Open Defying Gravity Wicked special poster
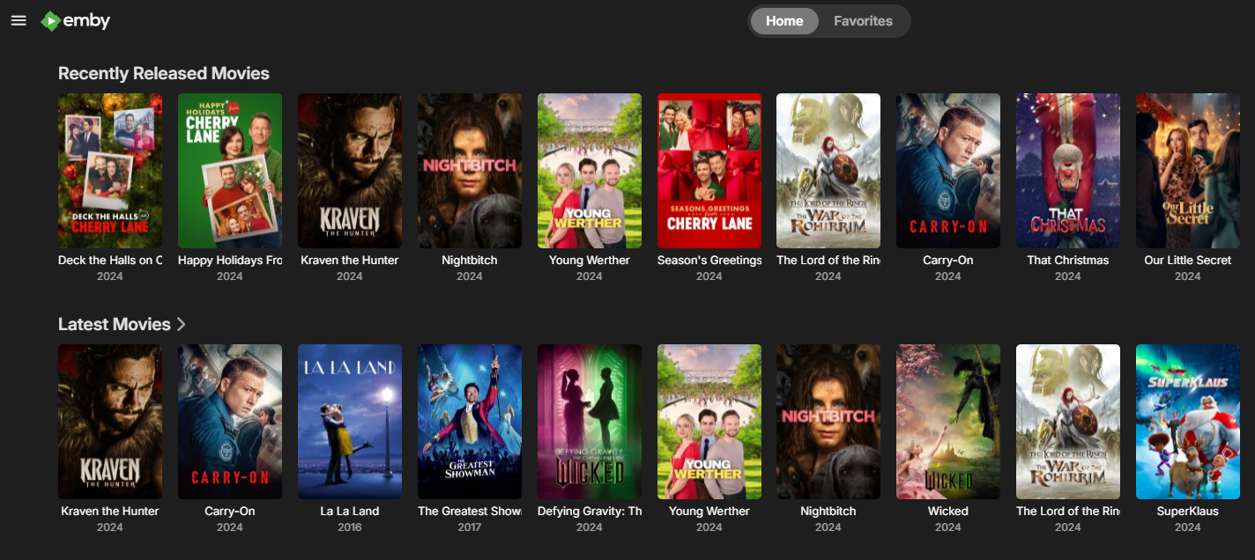The image size is (1255, 560). [x=590, y=422]
